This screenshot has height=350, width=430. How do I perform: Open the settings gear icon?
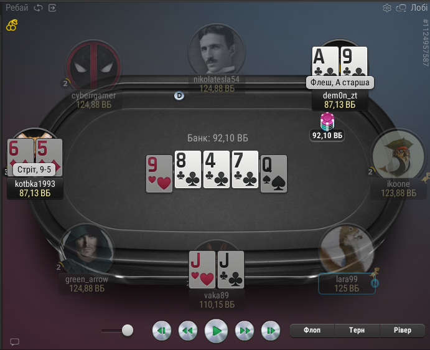tap(387, 7)
